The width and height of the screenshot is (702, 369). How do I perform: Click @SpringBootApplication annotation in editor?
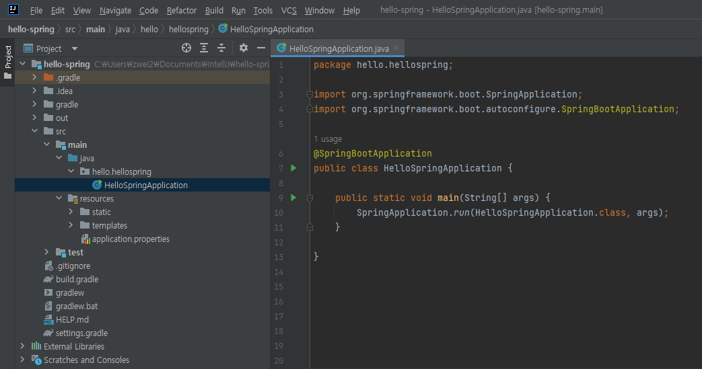click(372, 153)
